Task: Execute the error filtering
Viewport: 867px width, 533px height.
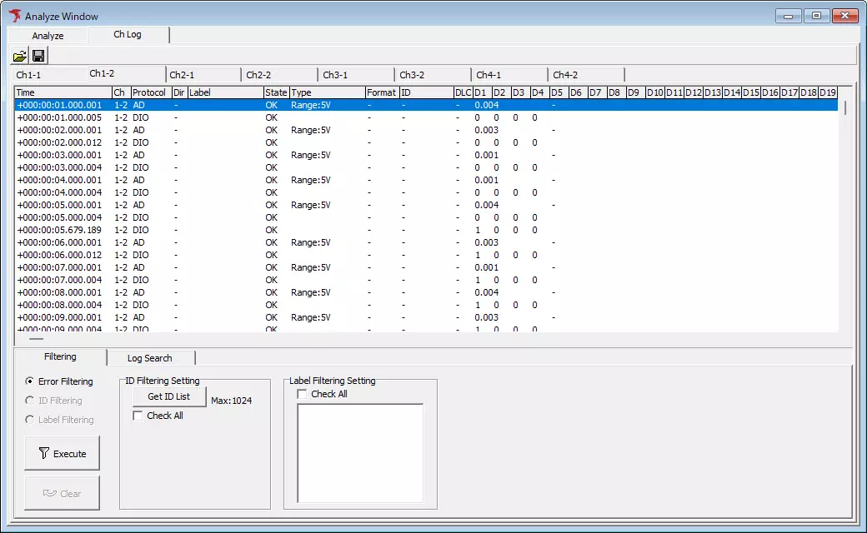Action: 62,452
